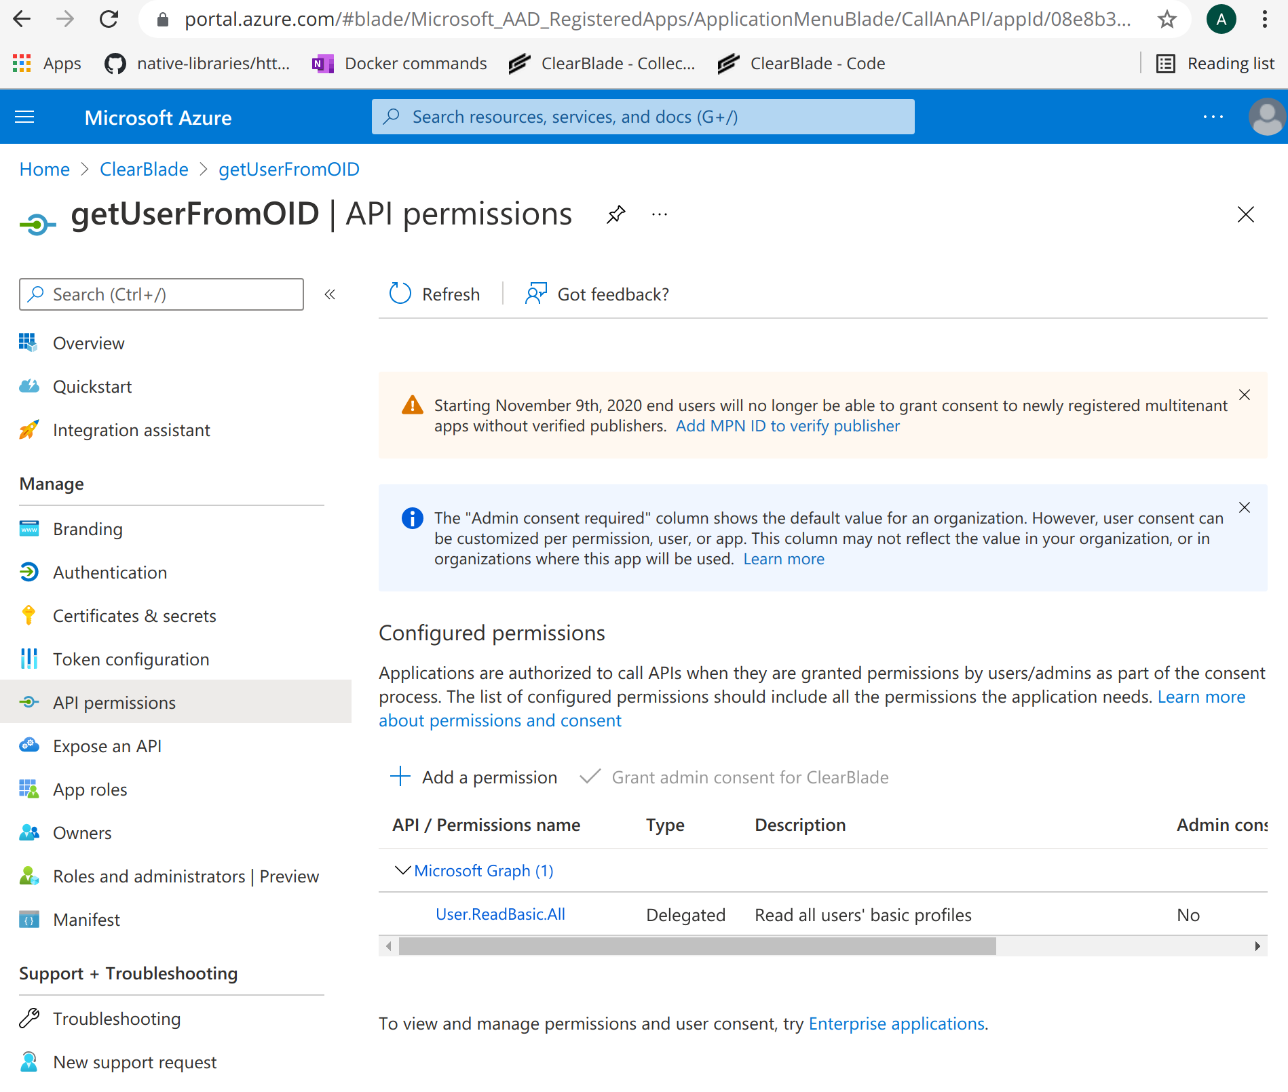
Task: Dismiss the Admin consent info banner
Action: (1245, 507)
